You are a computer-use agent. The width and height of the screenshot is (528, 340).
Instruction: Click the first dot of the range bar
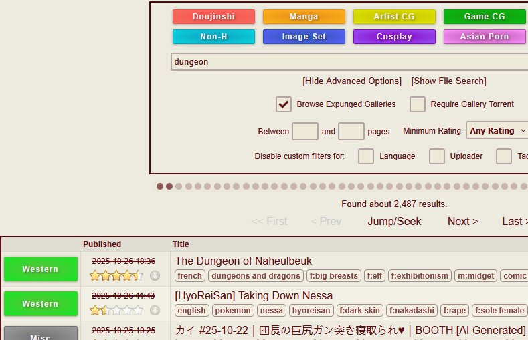pos(160,186)
